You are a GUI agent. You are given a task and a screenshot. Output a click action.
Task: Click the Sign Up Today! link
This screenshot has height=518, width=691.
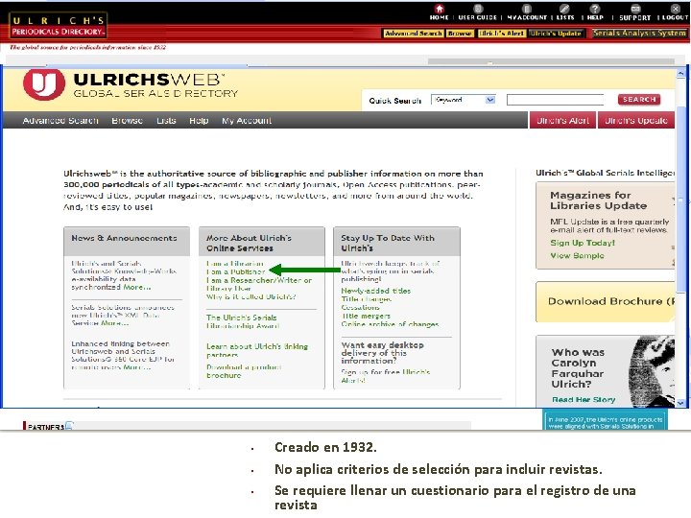coord(583,243)
